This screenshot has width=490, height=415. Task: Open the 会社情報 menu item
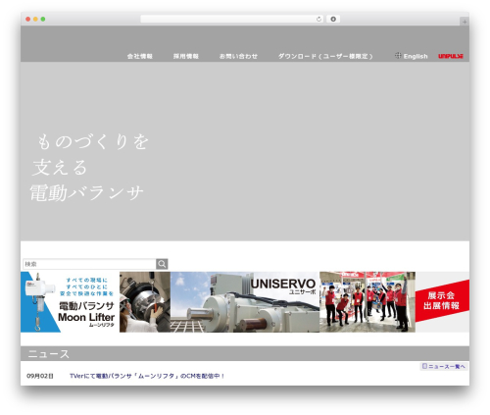point(140,56)
